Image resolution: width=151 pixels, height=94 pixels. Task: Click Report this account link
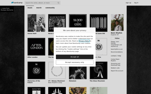pyautogui.click(x=117, y=71)
